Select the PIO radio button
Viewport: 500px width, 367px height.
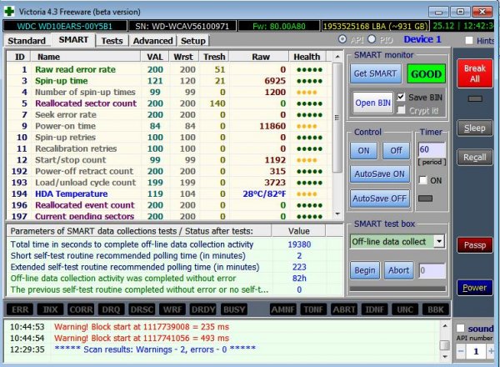pos(372,39)
